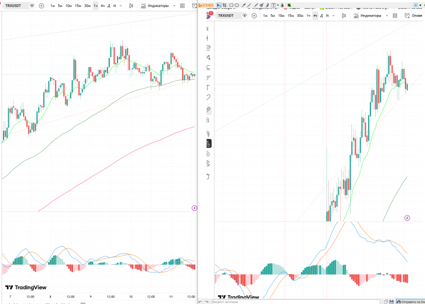Select the pencil tool in screenshot toolbar
This screenshot has height=304, width=425.
256,5
